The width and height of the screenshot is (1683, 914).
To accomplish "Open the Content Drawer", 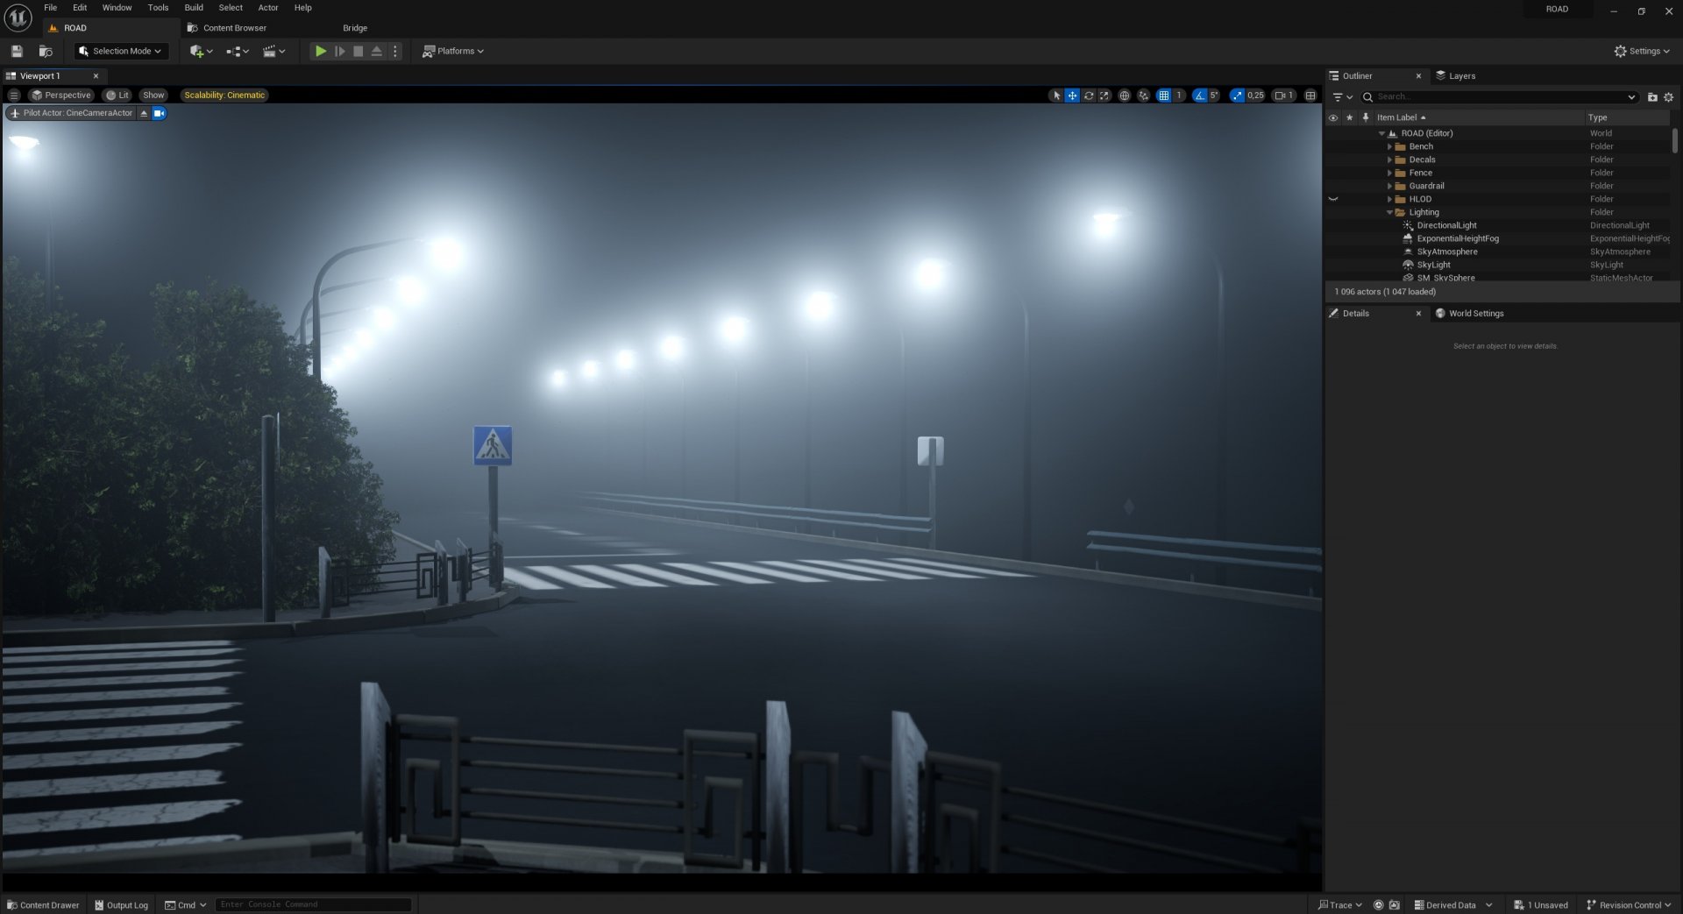I will click(43, 905).
